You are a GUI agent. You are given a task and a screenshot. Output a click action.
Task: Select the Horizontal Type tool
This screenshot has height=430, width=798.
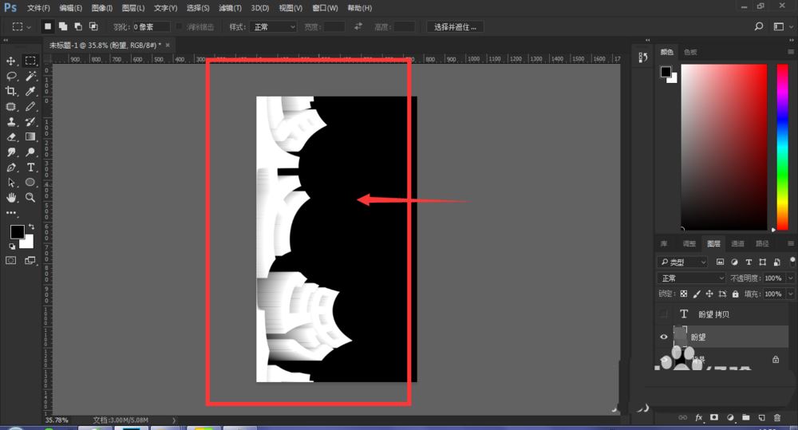tap(30, 168)
